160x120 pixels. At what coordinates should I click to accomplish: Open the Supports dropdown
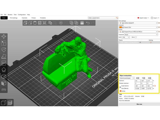141,35
